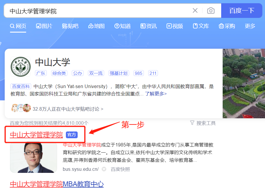
Task: Switch to the 图片 tab
Action: click(x=44, y=26)
